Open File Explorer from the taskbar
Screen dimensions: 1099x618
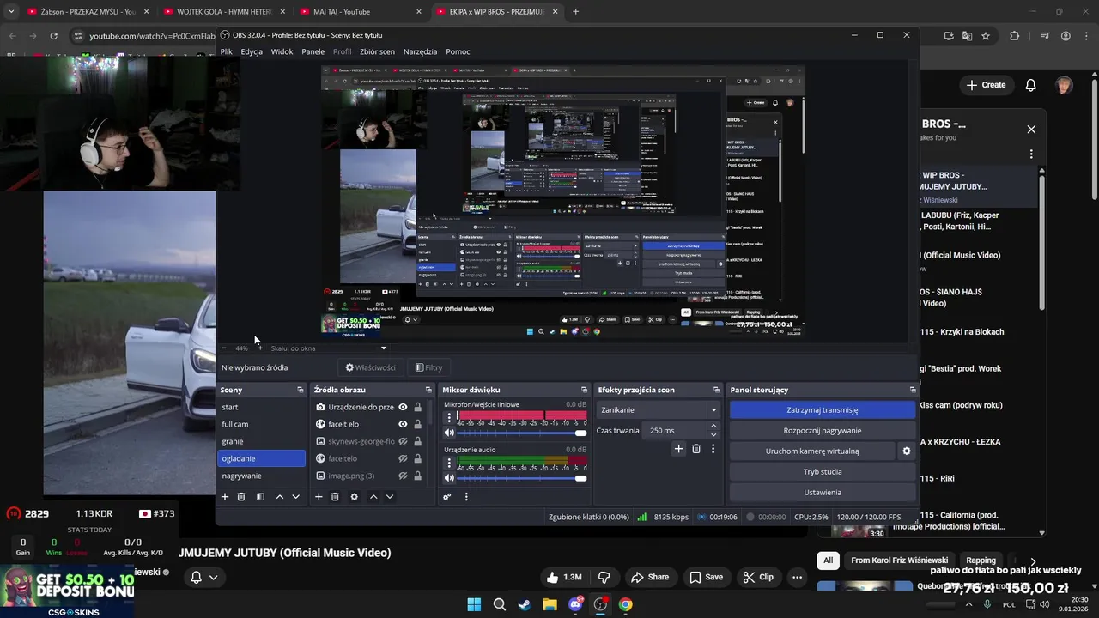[x=549, y=604]
